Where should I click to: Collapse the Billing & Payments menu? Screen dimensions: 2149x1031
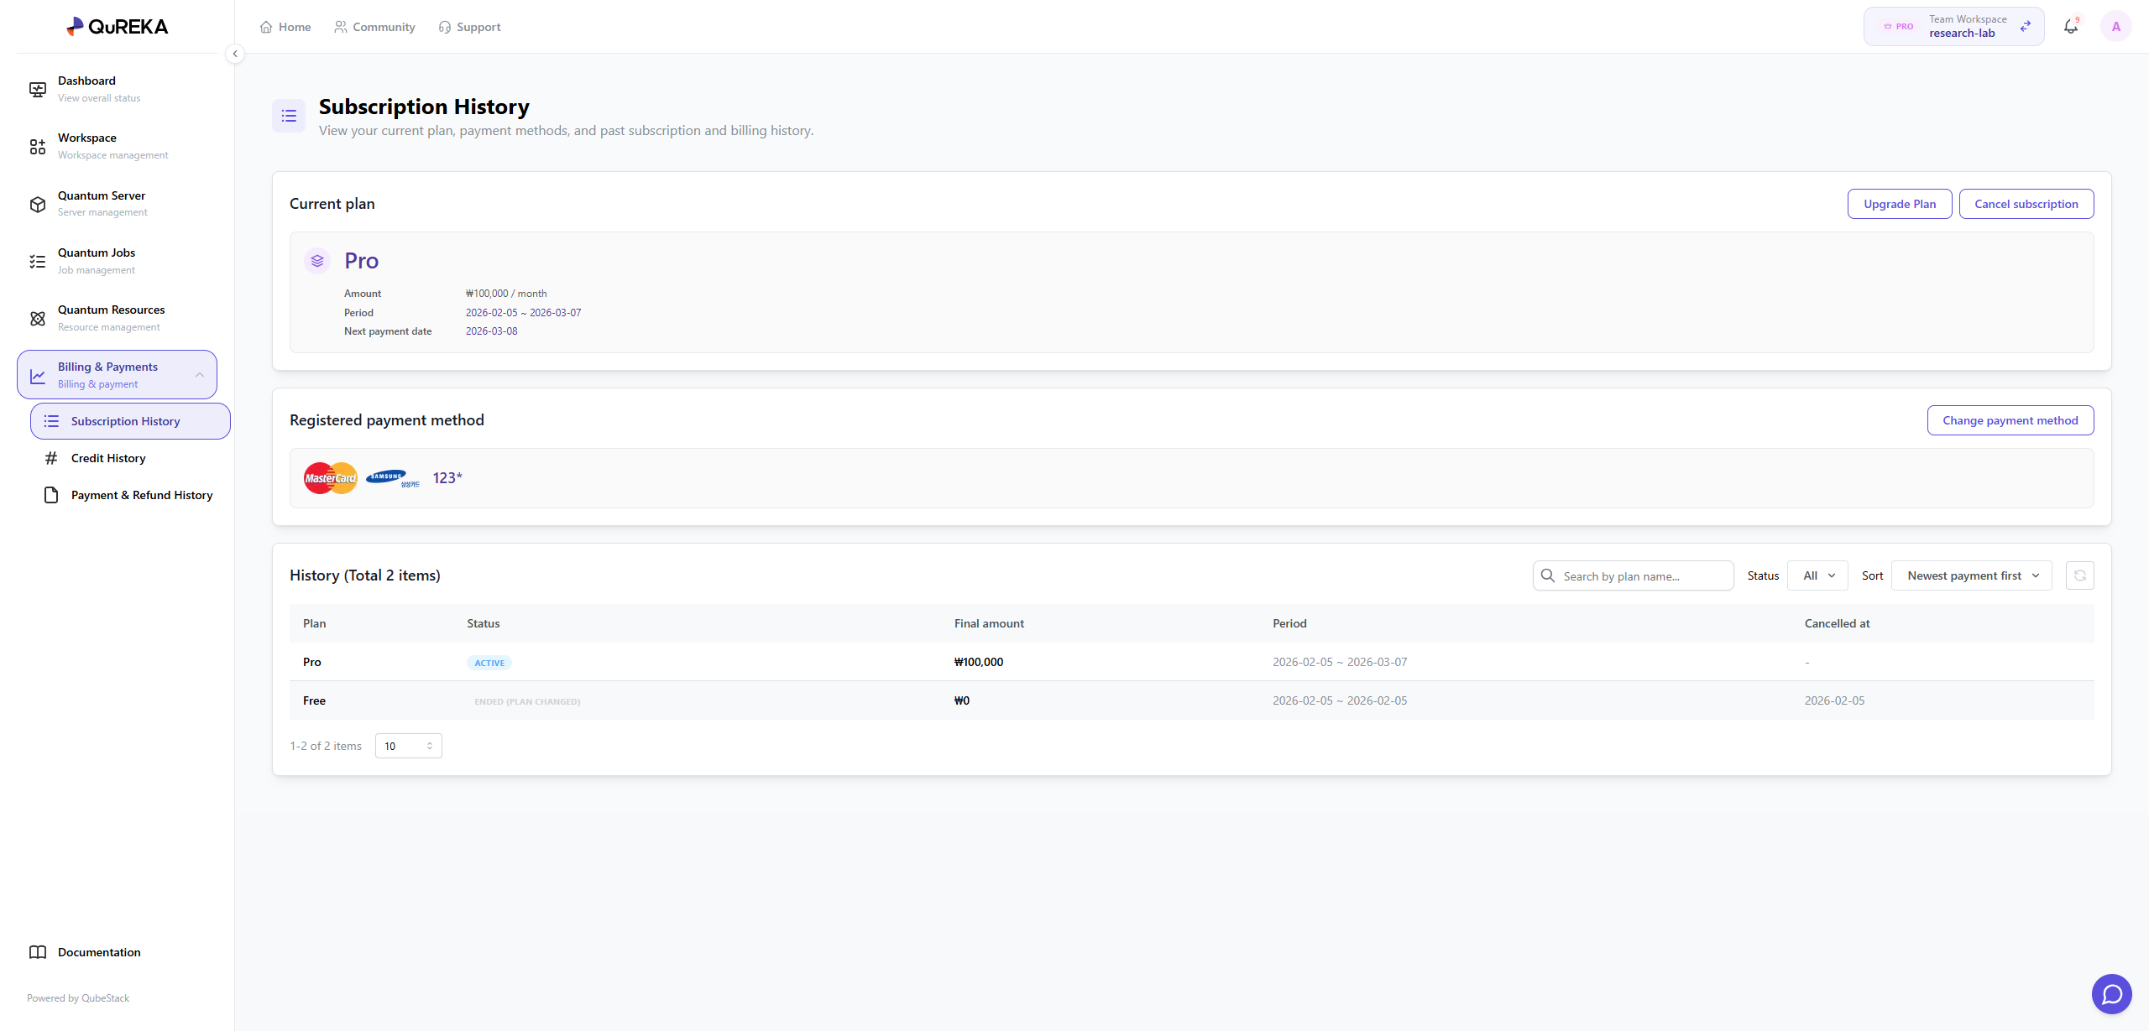tap(200, 375)
